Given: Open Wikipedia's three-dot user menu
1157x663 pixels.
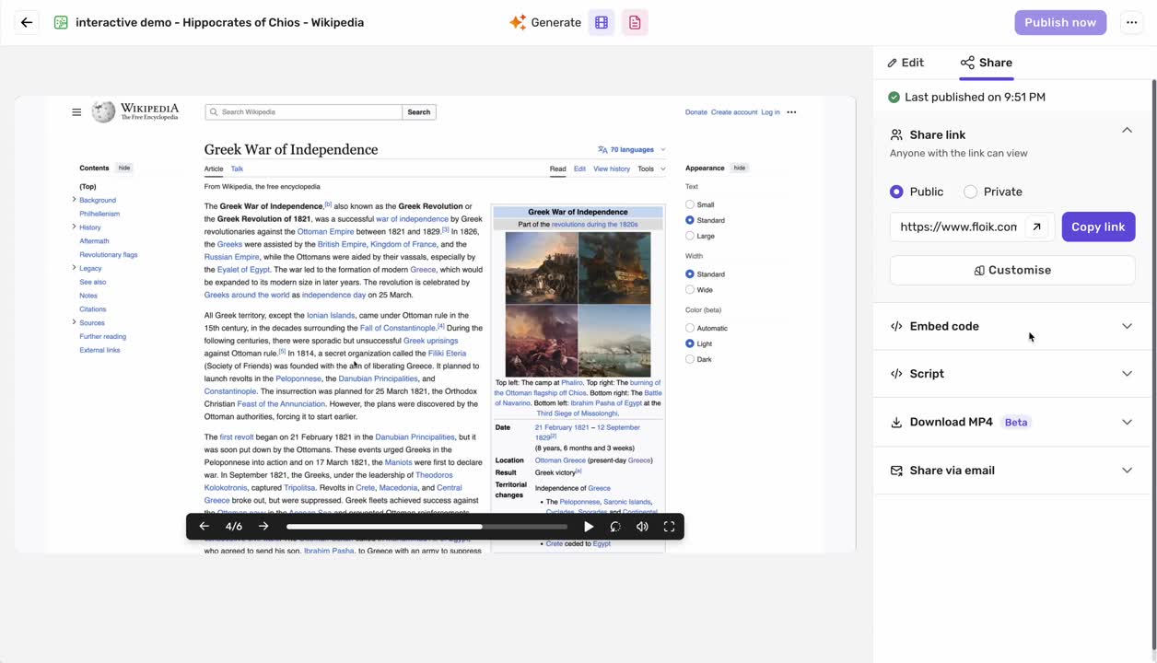Looking at the screenshot, I should click(x=791, y=112).
